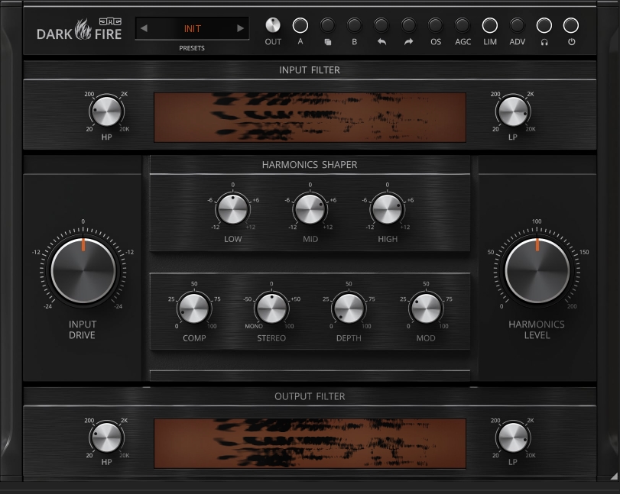Click the HARMONICS LEVEL label
Viewport: 620px width, 494px height.
pyautogui.click(x=537, y=330)
